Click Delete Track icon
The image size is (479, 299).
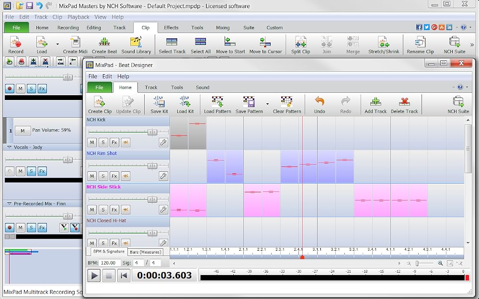point(404,105)
